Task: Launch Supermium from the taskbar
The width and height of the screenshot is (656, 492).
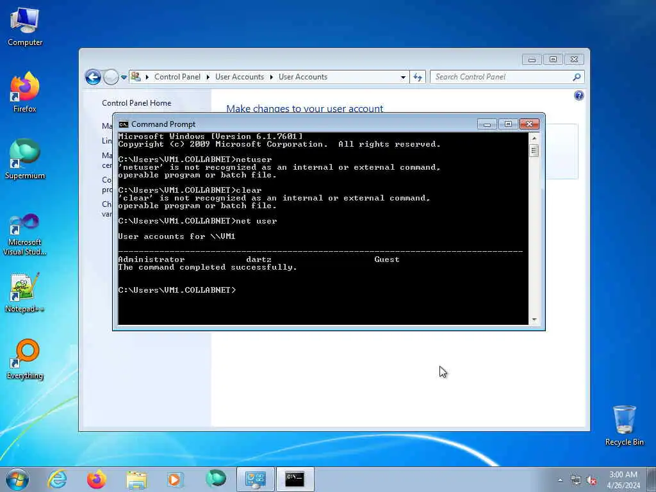Action: coord(216,479)
